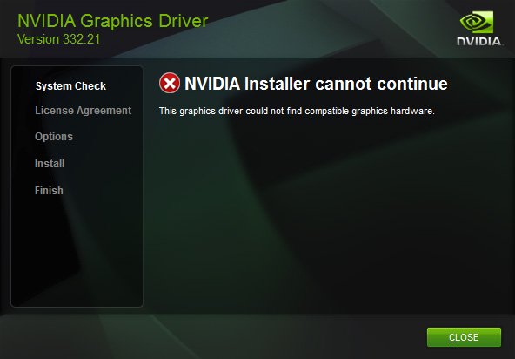Click the NVIDIA wordmark beneath the logo
Viewport: 515px width, 359px height.
(x=479, y=42)
